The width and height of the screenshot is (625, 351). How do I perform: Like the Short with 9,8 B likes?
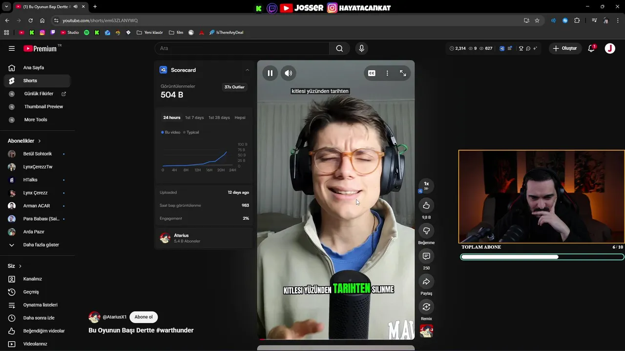point(426,205)
